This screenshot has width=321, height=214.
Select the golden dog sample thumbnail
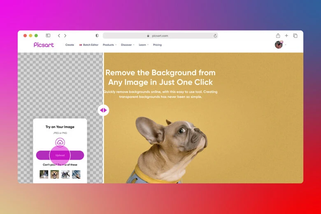tap(54, 174)
